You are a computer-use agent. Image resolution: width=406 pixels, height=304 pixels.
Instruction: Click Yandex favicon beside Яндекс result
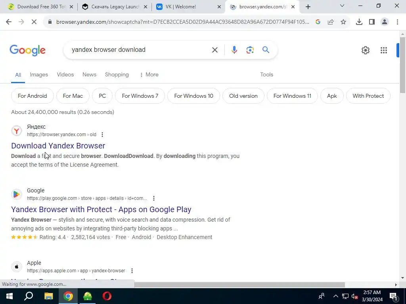pyautogui.click(x=17, y=131)
